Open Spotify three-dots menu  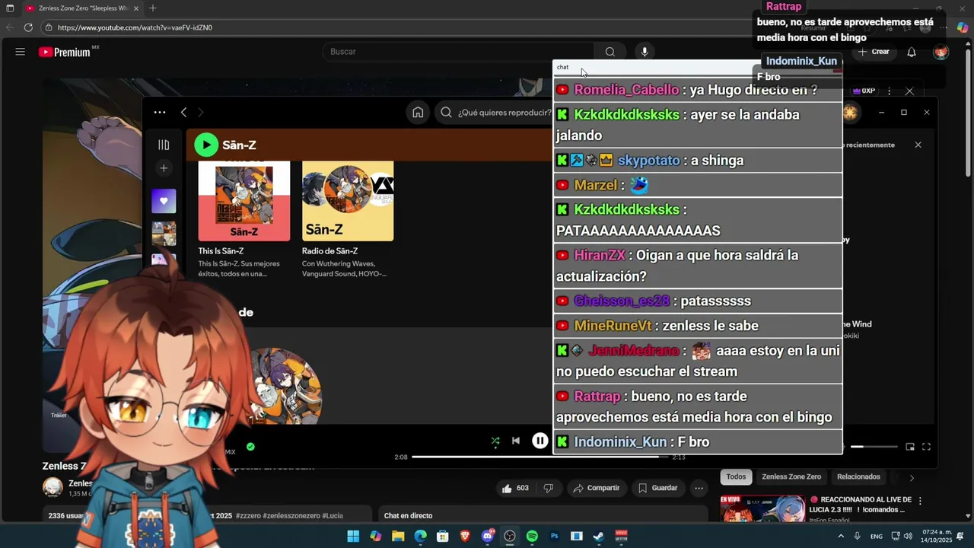(x=160, y=112)
